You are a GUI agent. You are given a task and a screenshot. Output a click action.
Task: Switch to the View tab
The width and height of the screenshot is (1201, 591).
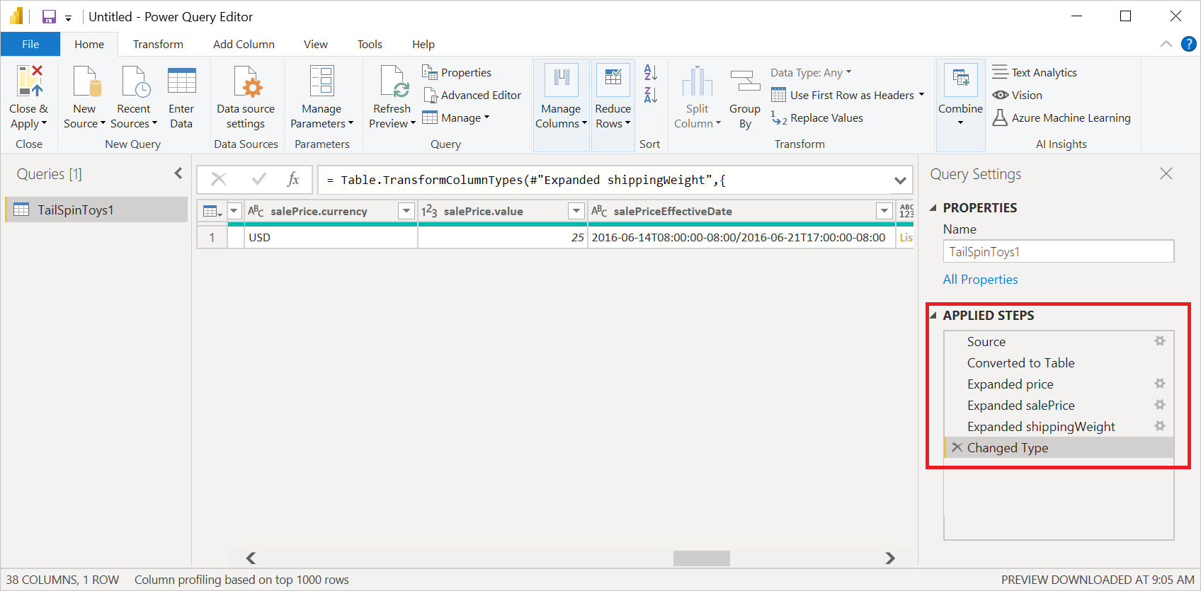tap(316, 44)
